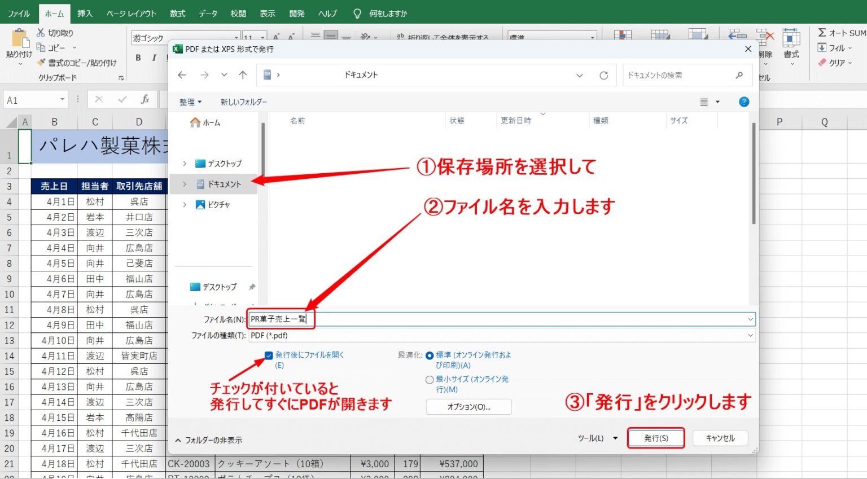867x479 pixels.
Task: Click the Documents search box
Action: [x=686, y=75]
